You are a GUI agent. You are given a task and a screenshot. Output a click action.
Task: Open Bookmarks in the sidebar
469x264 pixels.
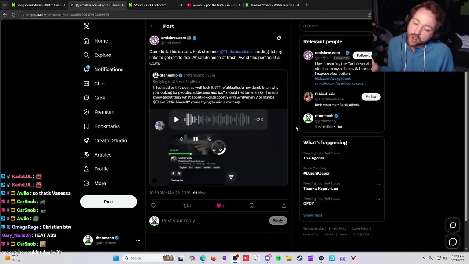101,126
